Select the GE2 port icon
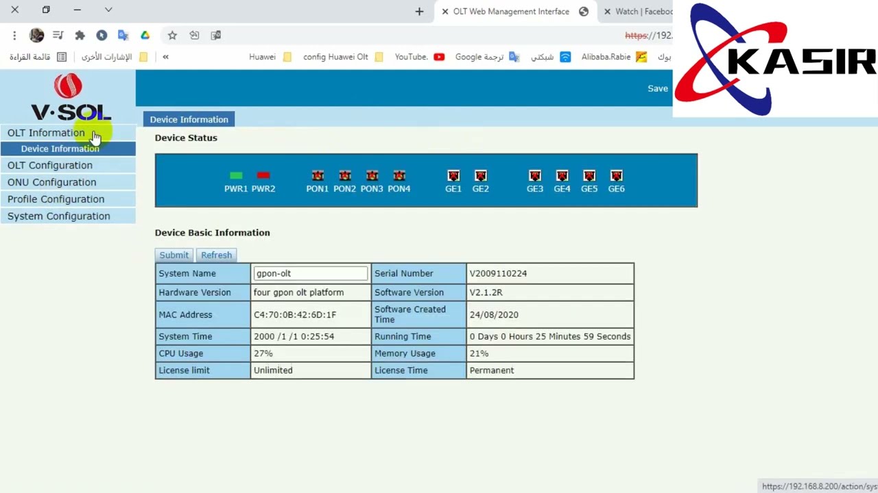 tap(481, 176)
